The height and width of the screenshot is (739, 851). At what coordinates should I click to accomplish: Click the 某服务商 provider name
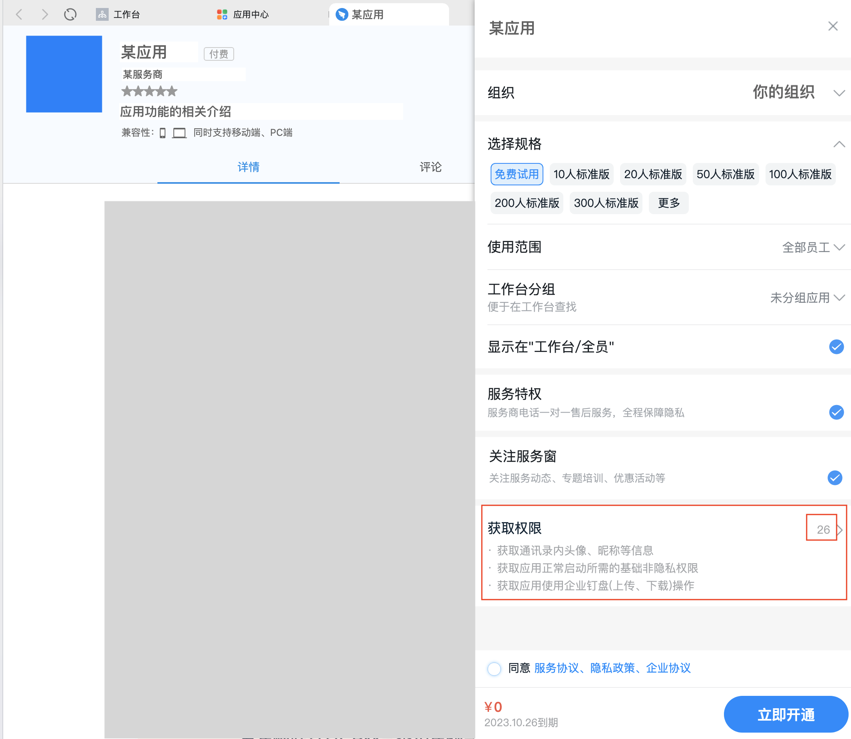(x=143, y=75)
